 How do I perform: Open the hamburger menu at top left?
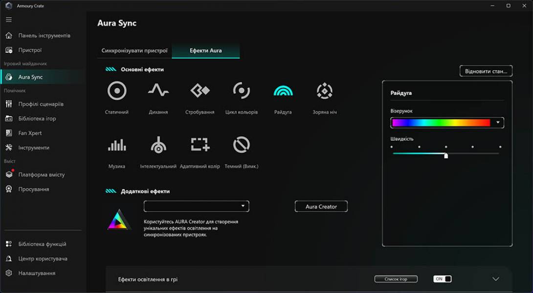click(8, 20)
